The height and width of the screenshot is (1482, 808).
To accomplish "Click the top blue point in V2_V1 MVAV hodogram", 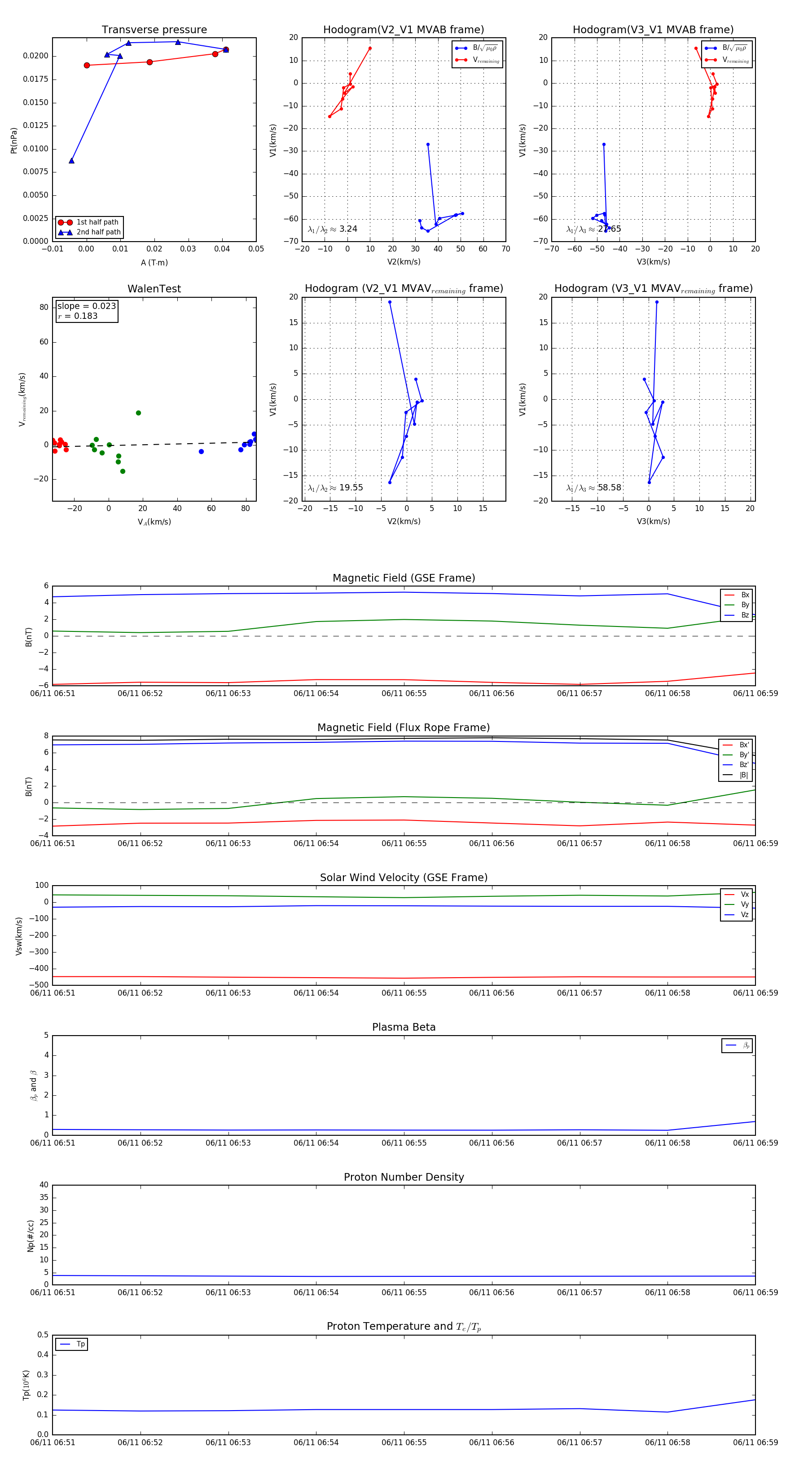I will (x=389, y=302).
